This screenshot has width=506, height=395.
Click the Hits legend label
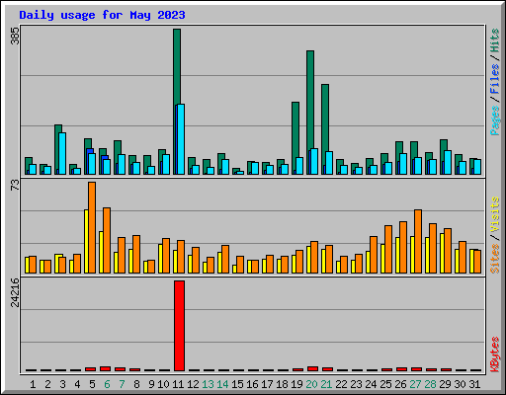point(495,40)
